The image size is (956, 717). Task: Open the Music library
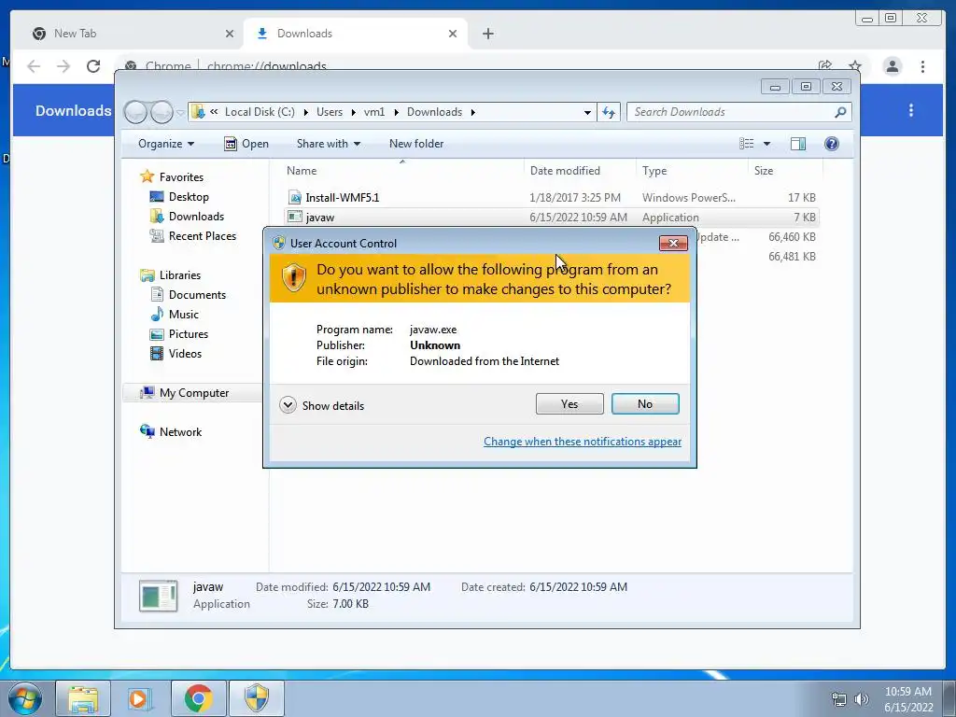click(x=184, y=314)
